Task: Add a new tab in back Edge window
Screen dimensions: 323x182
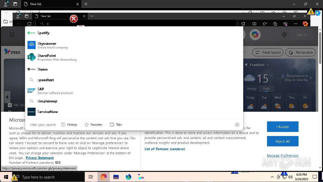Action: 86,4
